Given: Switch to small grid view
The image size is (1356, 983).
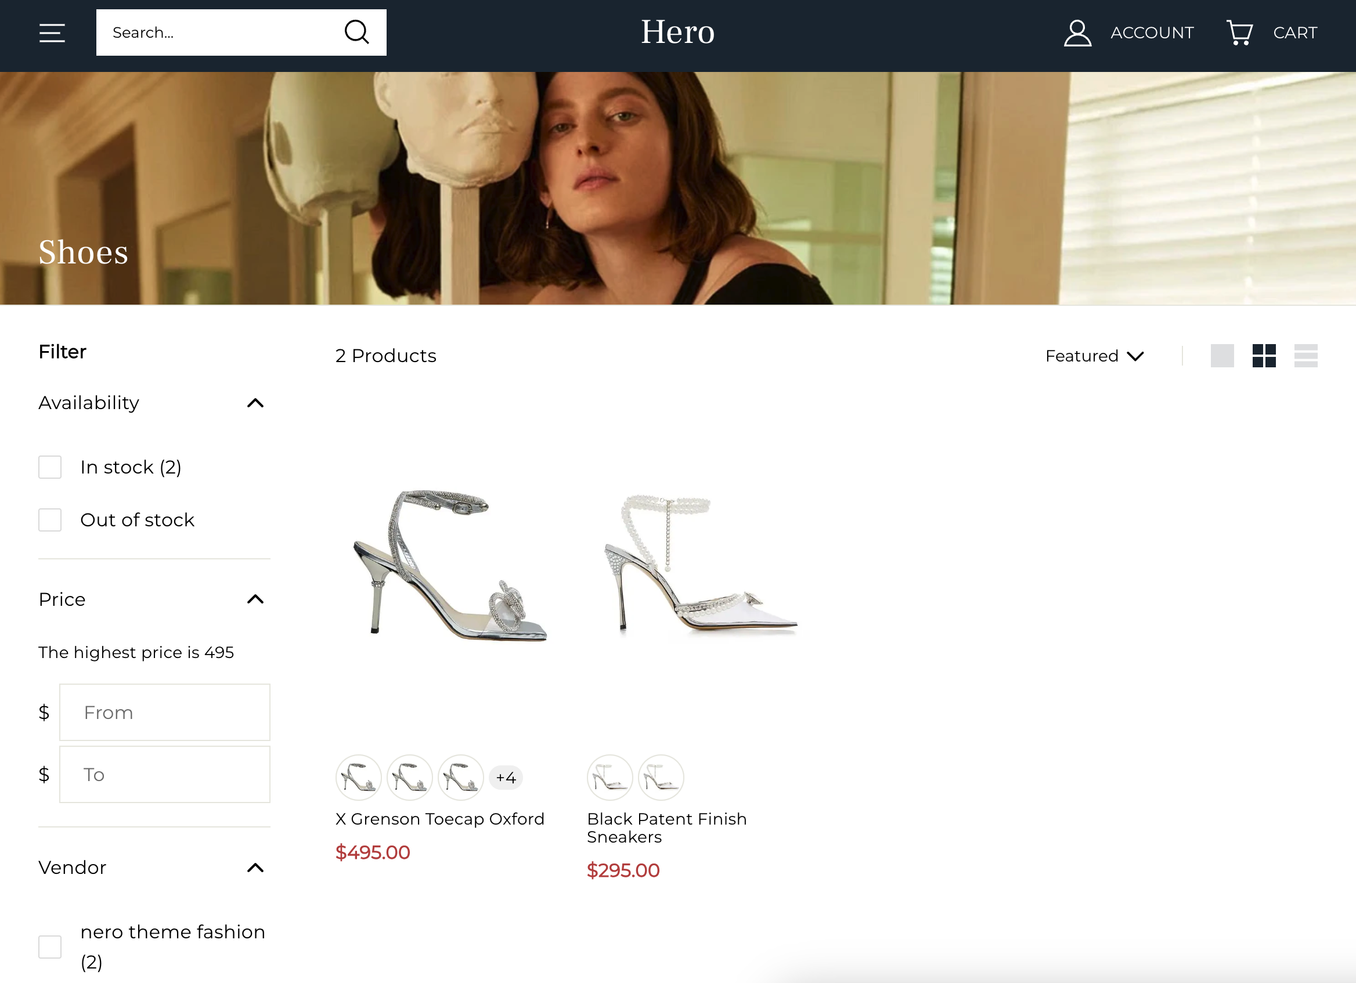Looking at the screenshot, I should pyautogui.click(x=1264, y=356).
